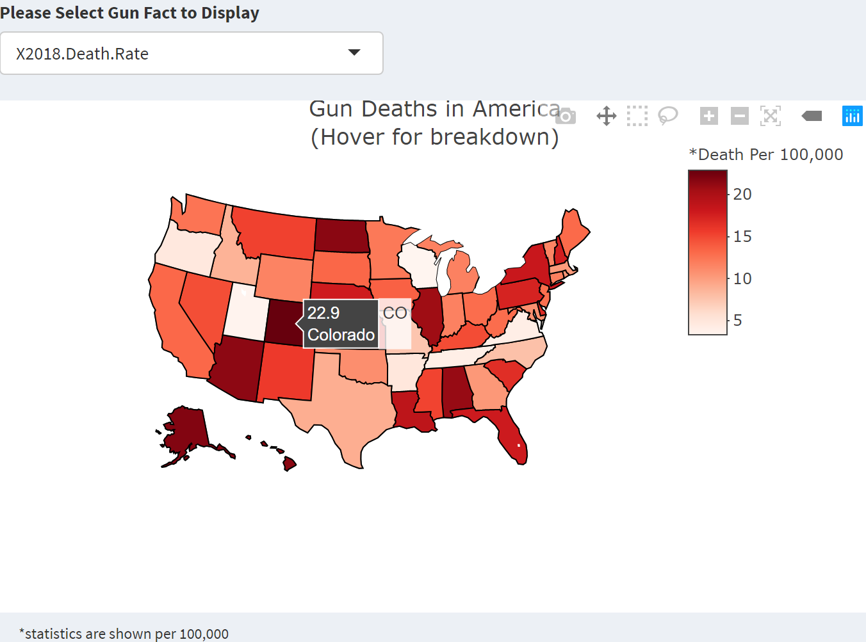This screenshot has width=866, height=642.
Task: Click the gun fact dropdown arrow
Action: click(354, 53)
